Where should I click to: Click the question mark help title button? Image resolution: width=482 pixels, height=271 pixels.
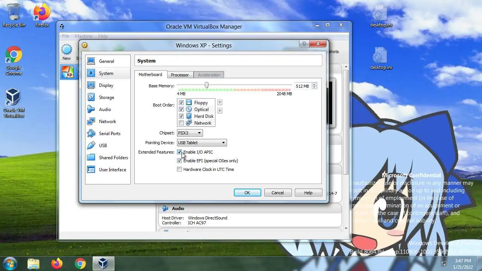pos(304,44)
